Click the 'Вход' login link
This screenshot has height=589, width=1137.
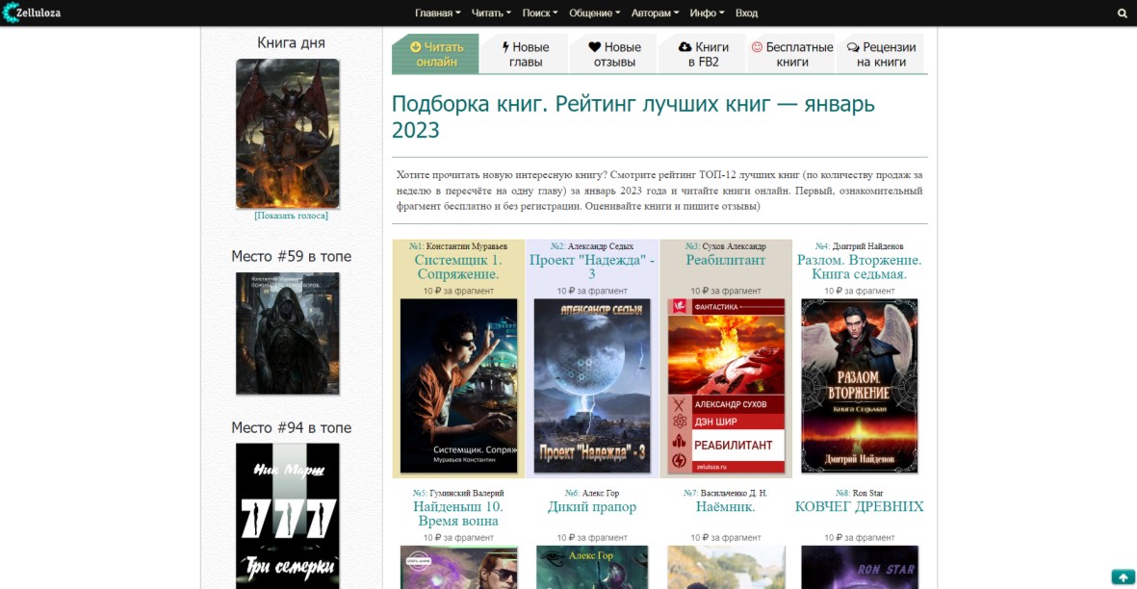(746, 13)
